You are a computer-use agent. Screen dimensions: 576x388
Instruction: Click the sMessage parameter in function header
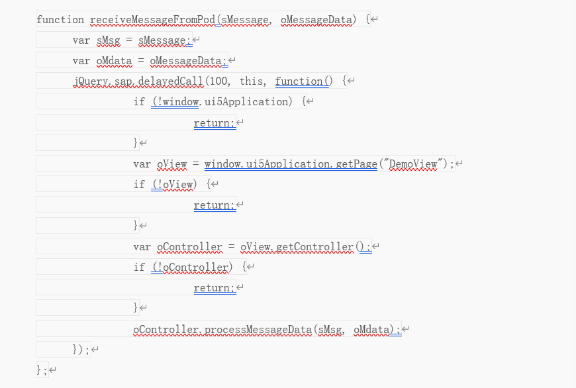tap(245, 19)
